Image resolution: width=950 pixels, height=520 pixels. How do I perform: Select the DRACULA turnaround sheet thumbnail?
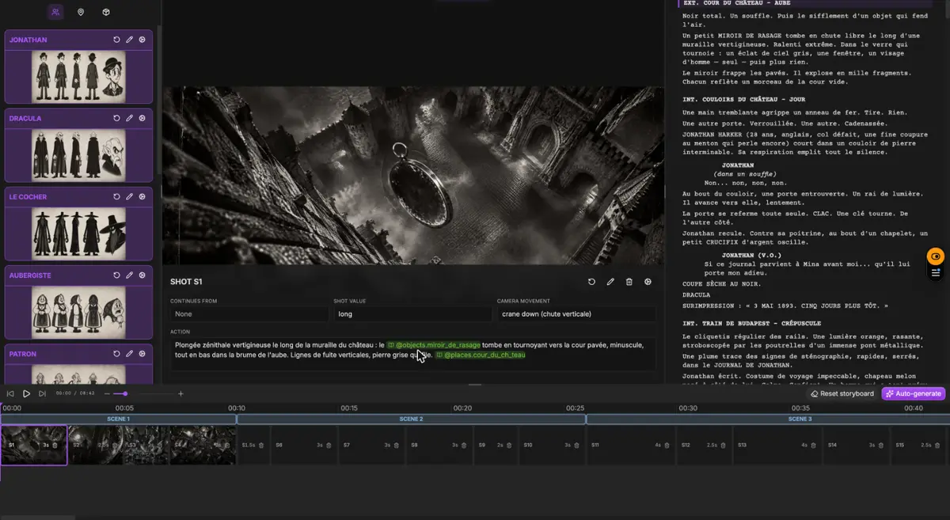(78, 154)
